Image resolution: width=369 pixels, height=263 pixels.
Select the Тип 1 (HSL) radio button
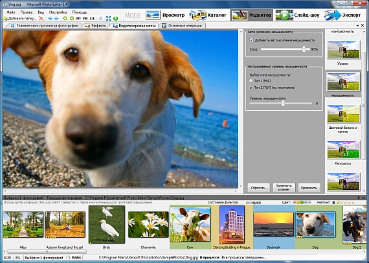tap(251, 81)
